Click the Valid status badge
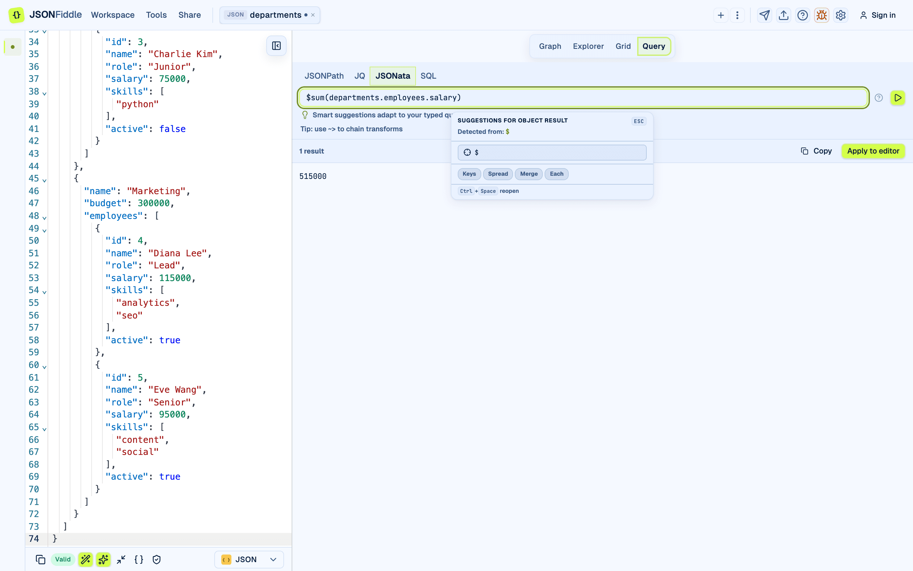Image resolution: width=913 pixels, height=571 pixels. (x=63, y=559)
